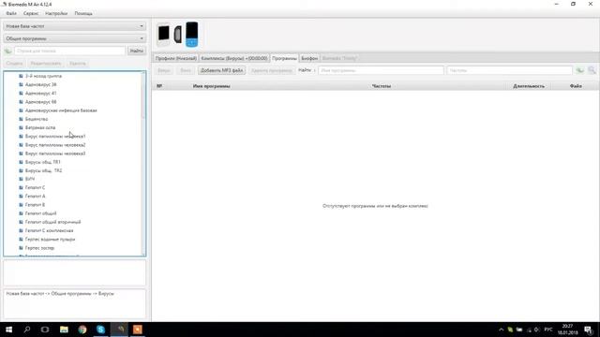Select the black wristband device icon
Viewport: 600px width, 337px height.
[x=177, y=35]
